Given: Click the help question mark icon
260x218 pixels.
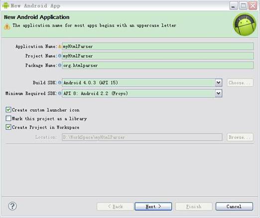Looking at the screenshot, I should (12, 206).
